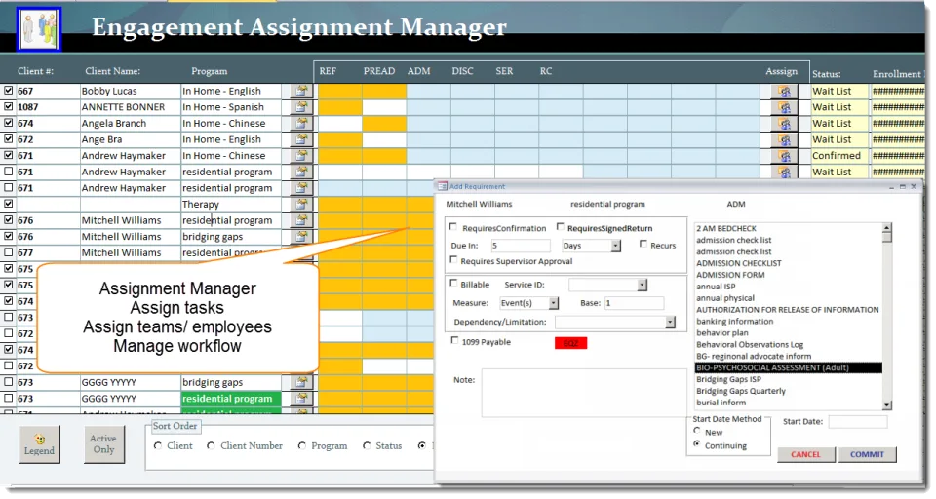Click the red EQZ button
This screenshot has height=499, width=936.
pos(570,343)
